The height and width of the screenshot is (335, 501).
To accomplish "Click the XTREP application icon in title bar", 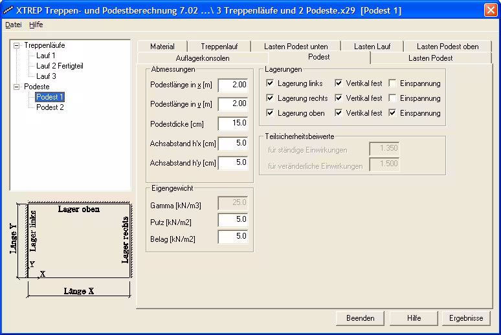I will [x=8, y=10].
